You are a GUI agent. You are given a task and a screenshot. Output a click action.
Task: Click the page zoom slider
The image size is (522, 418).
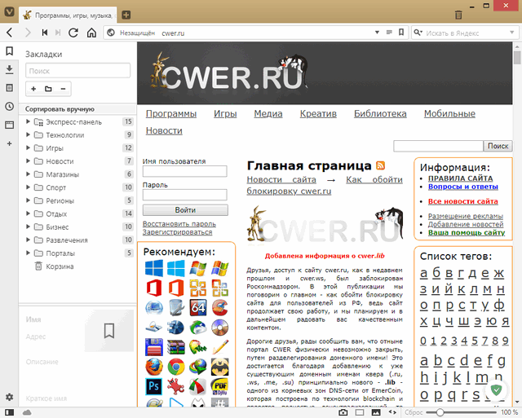click(x=440, y=412)
